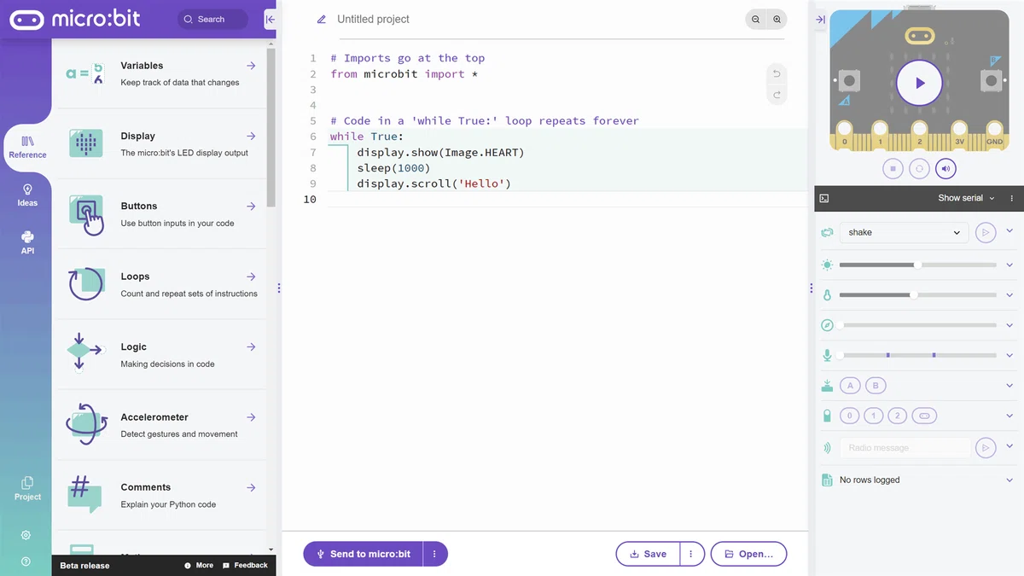1024x576 pixels.
Task: Open Send to micro:bit more options
Action: (434, 554)
